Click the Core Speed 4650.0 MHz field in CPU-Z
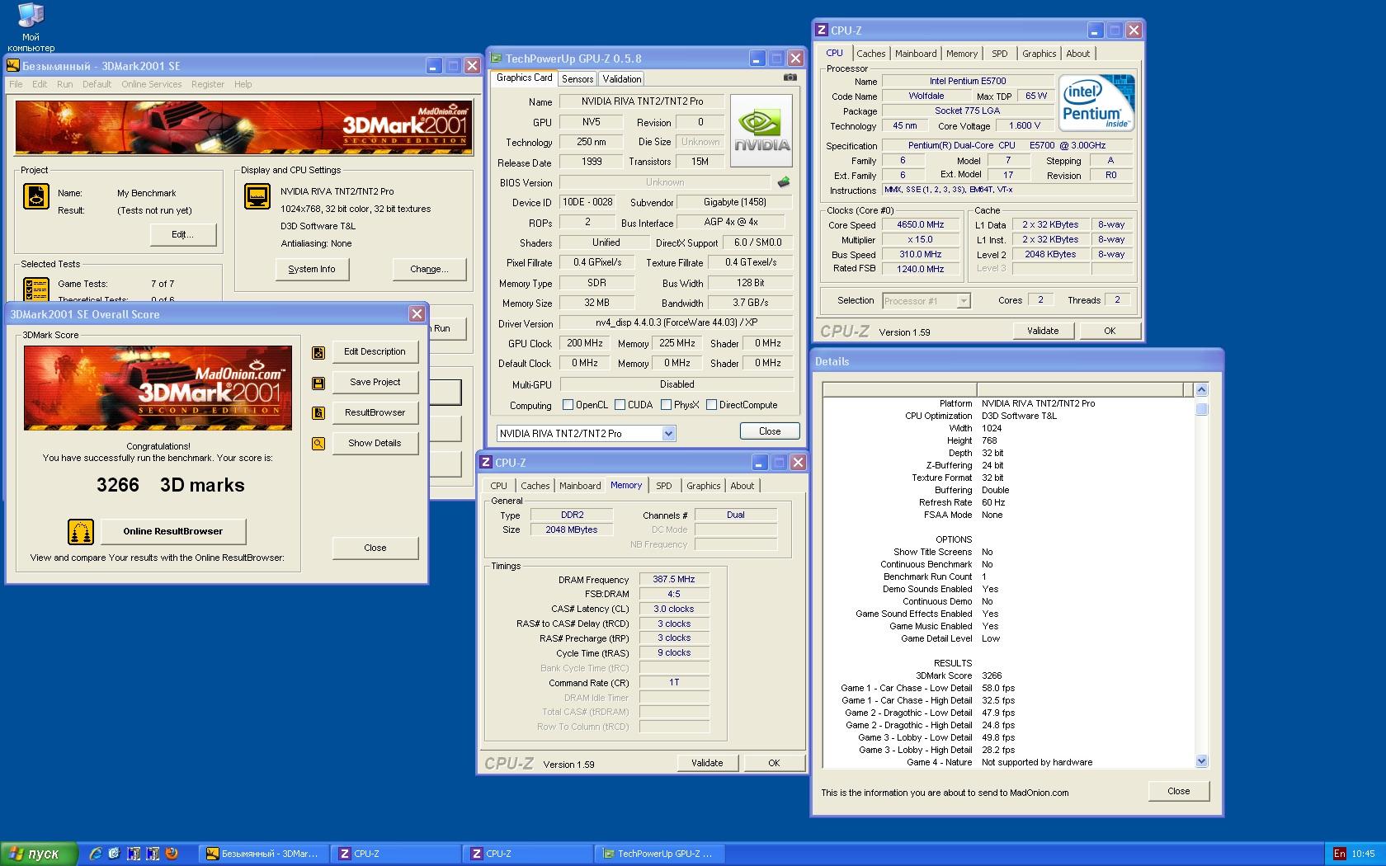1386x866 pixels. click(921, 225)
